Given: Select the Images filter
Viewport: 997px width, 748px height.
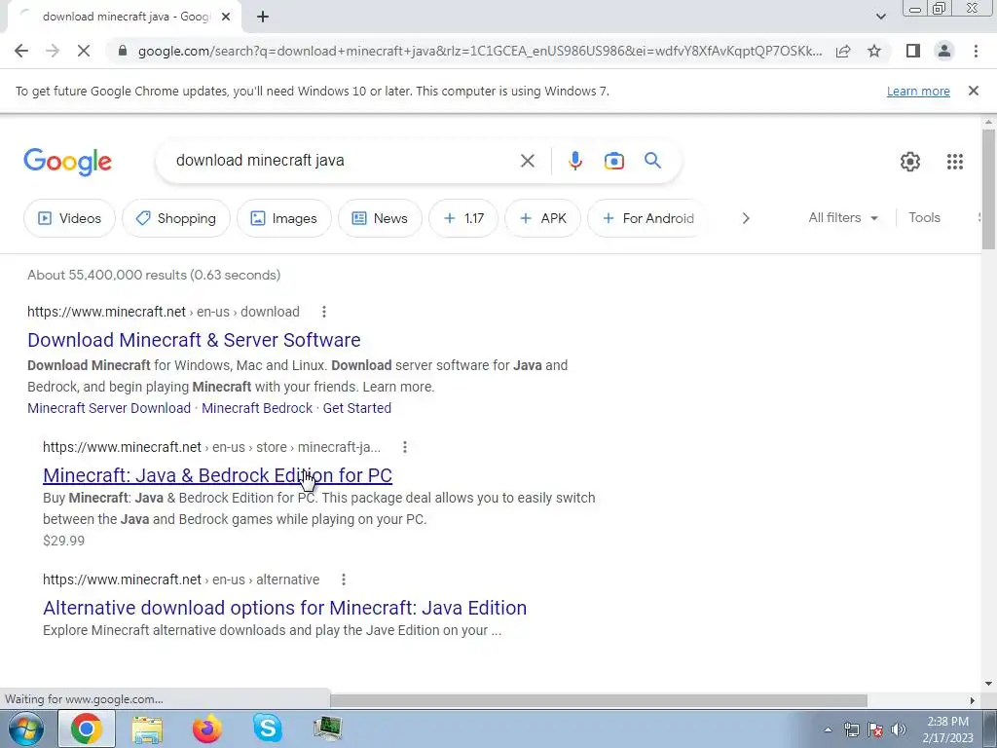Looking at the screenshot, I should pyautogui.click(x=284, y=218).
